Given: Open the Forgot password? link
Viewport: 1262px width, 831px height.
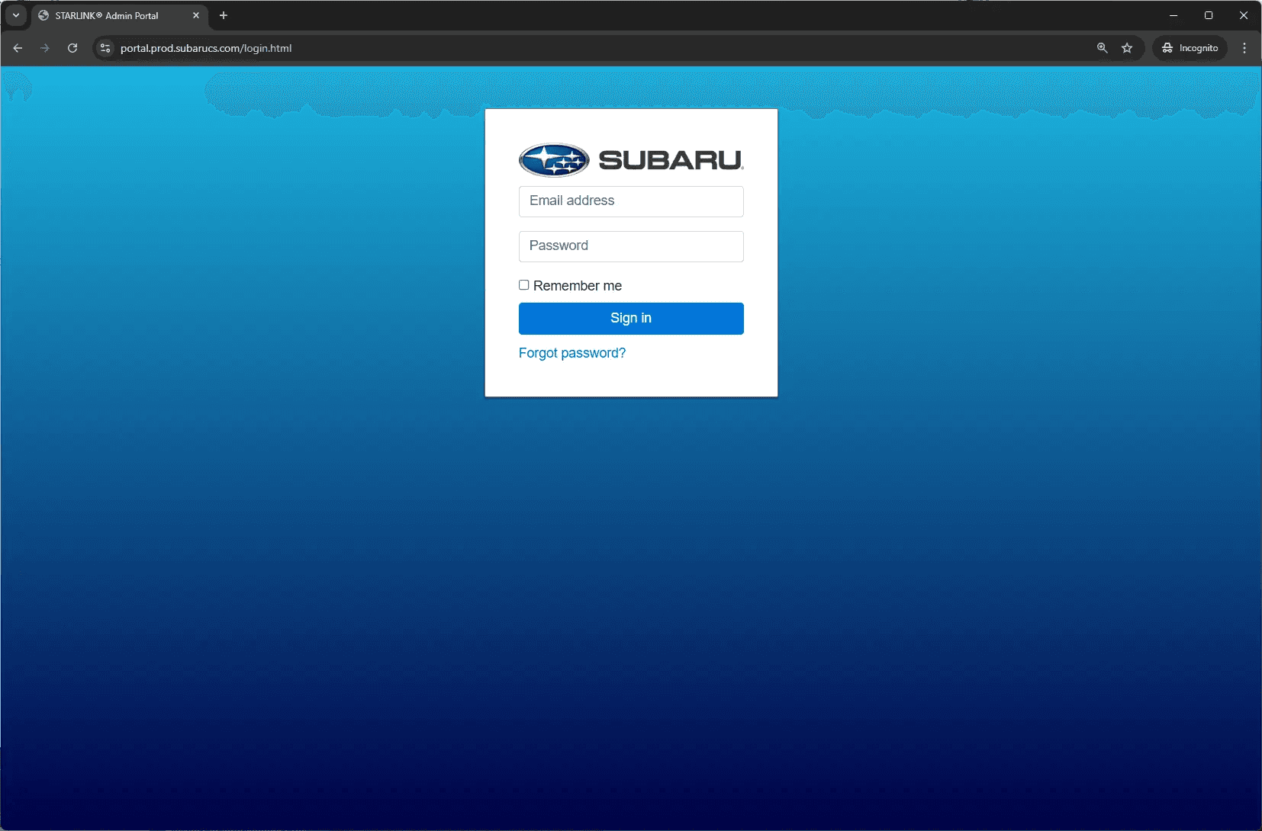Looking at the screenshot, I should point(572,353).
